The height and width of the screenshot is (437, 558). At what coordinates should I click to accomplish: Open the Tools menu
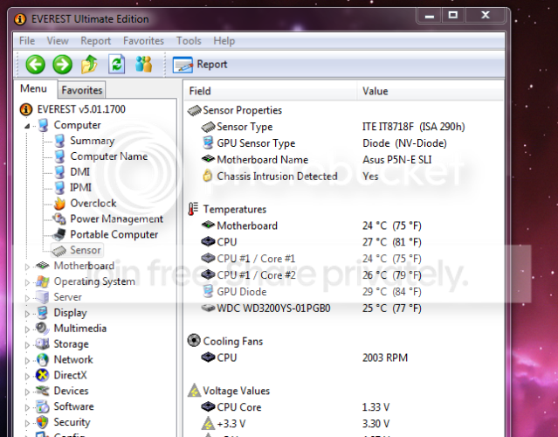tap(189, 41)
